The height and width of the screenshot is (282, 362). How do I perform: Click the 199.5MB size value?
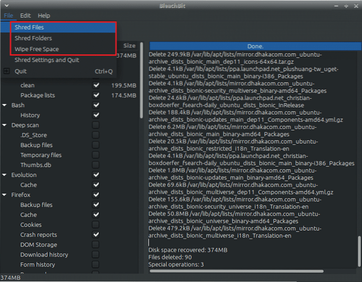(x=124, y=86)
